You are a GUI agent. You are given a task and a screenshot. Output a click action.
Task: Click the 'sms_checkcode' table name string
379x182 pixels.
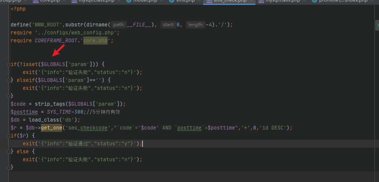point(88,128)
